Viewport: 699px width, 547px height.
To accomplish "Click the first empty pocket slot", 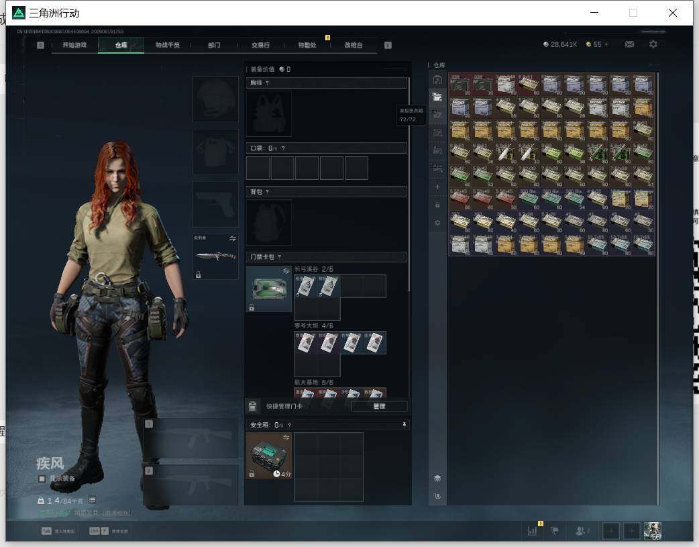I will (x=258, y=168).
